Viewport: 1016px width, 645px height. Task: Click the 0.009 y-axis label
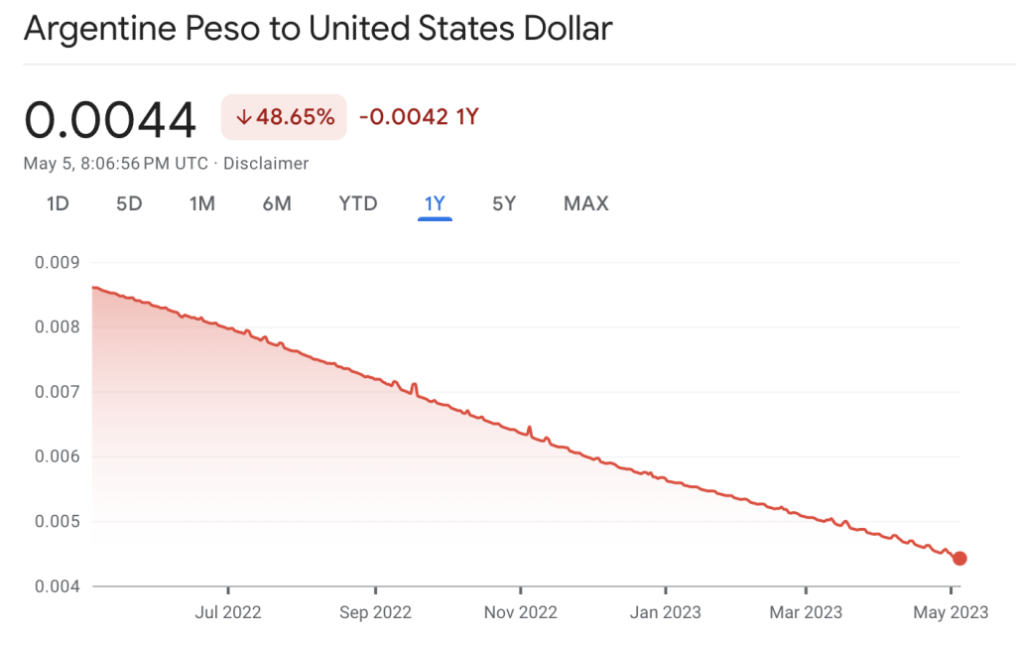click(x=55, y=262)
